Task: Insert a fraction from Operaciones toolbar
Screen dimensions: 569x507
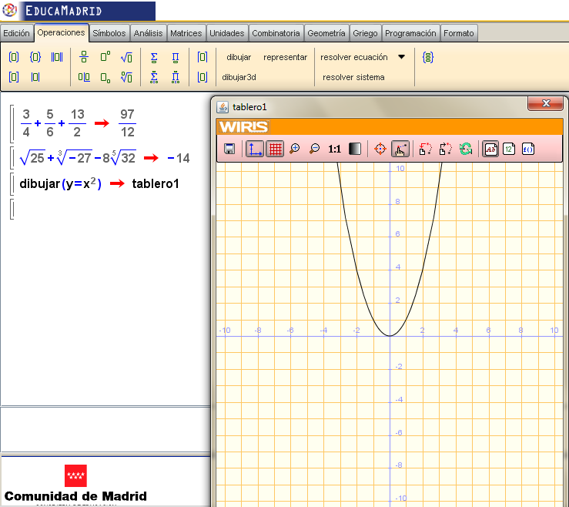Action: [x=84, y=57]
